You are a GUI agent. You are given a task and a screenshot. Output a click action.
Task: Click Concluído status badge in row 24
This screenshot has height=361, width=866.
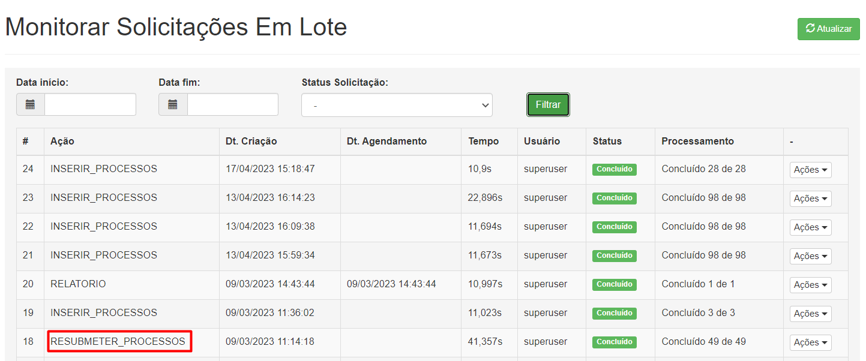[614, 169]
